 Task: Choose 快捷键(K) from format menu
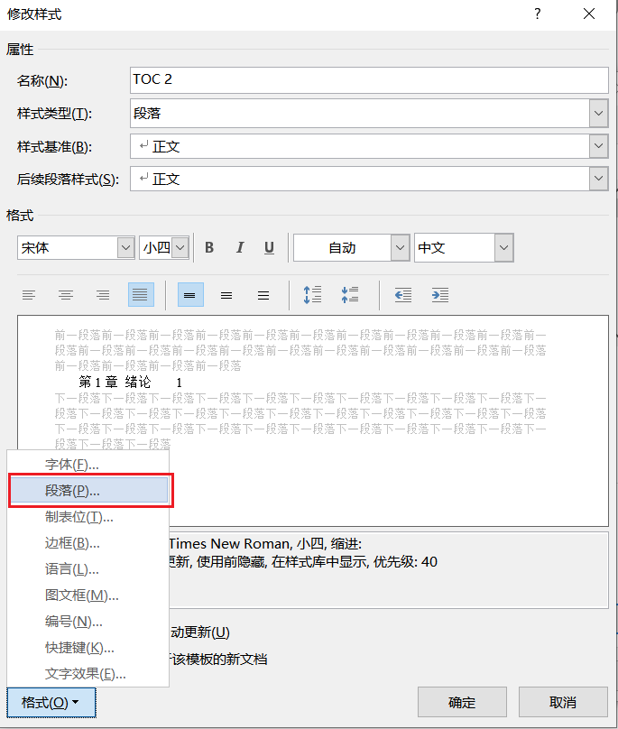tap(88, 648)
